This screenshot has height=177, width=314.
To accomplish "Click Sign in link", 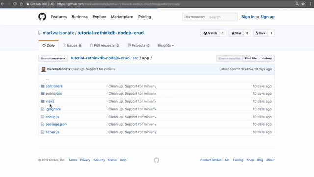I will pos(248,17).
